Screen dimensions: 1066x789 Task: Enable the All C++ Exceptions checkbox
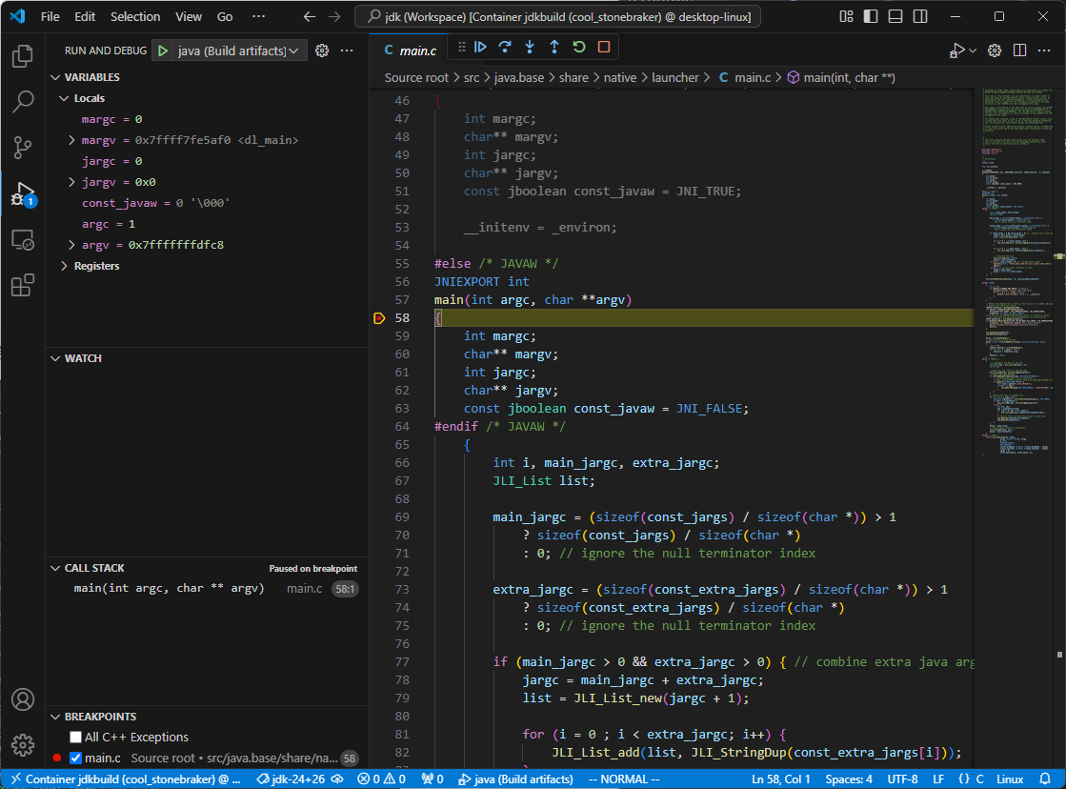(x=73, y=736)
